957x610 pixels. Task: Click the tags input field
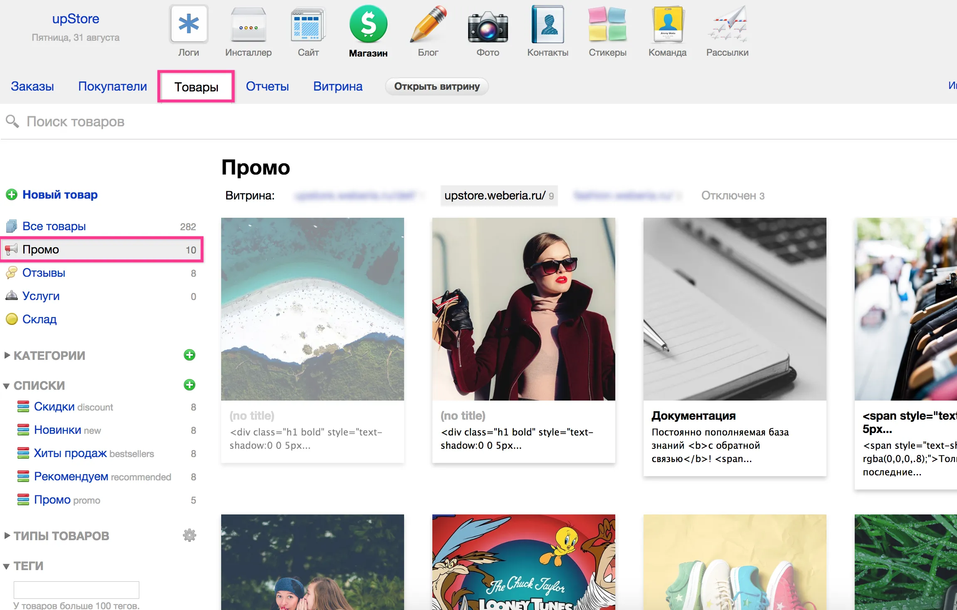click(76, 590)
